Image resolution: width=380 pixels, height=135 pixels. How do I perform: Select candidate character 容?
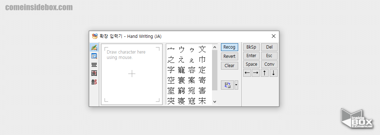tap(192, 70)
